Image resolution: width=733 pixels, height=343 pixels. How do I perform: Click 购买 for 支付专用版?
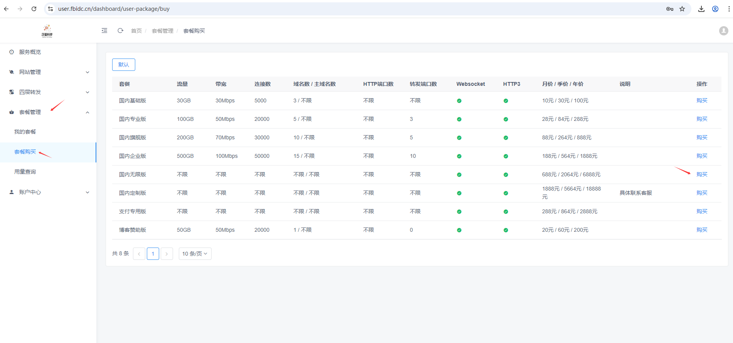tap(702, 211)
